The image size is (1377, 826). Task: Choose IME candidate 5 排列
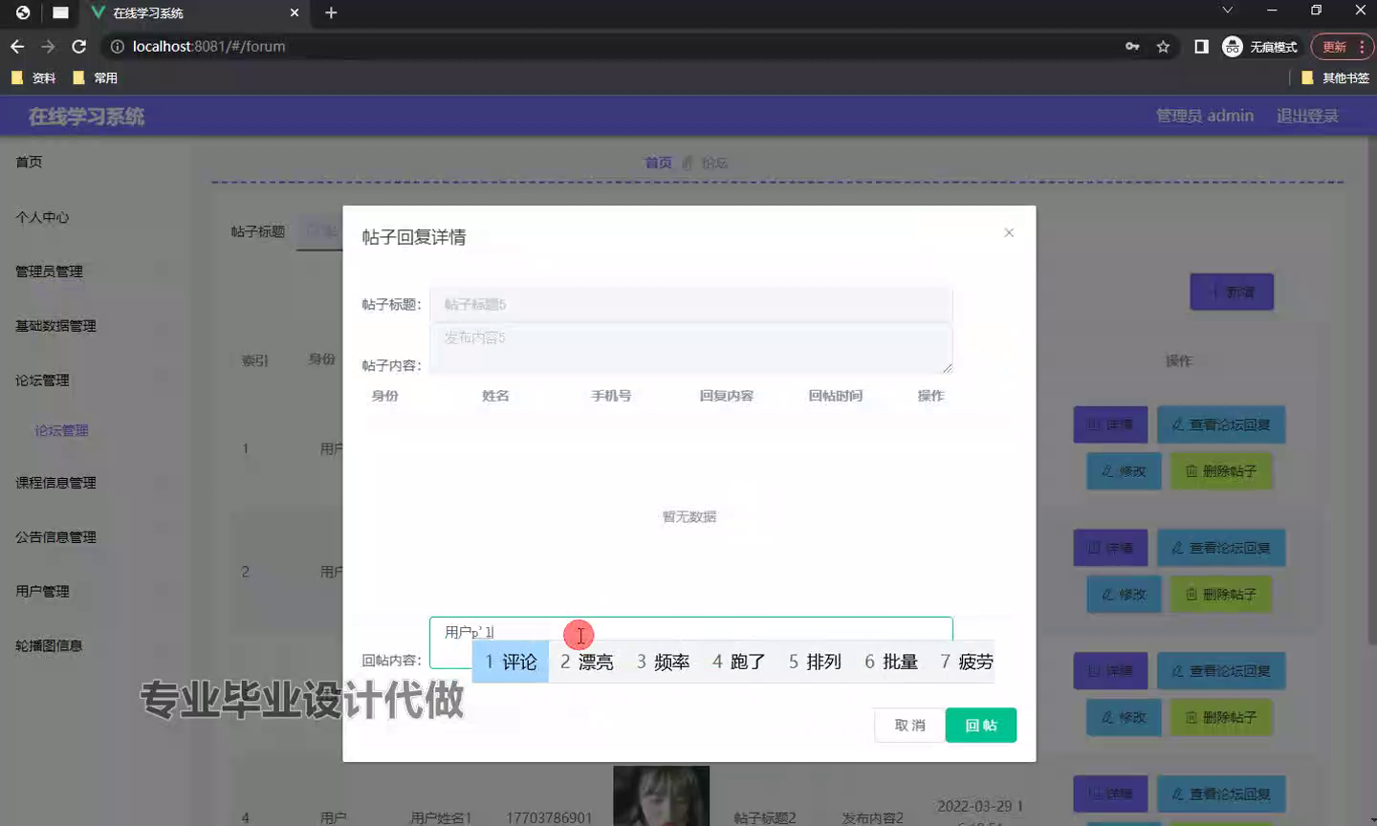(815, 662)
